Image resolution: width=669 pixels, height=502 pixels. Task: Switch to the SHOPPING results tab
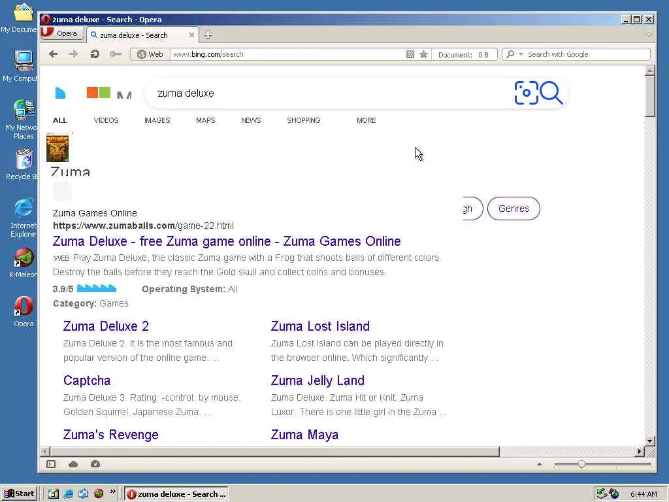click(303, 120)
